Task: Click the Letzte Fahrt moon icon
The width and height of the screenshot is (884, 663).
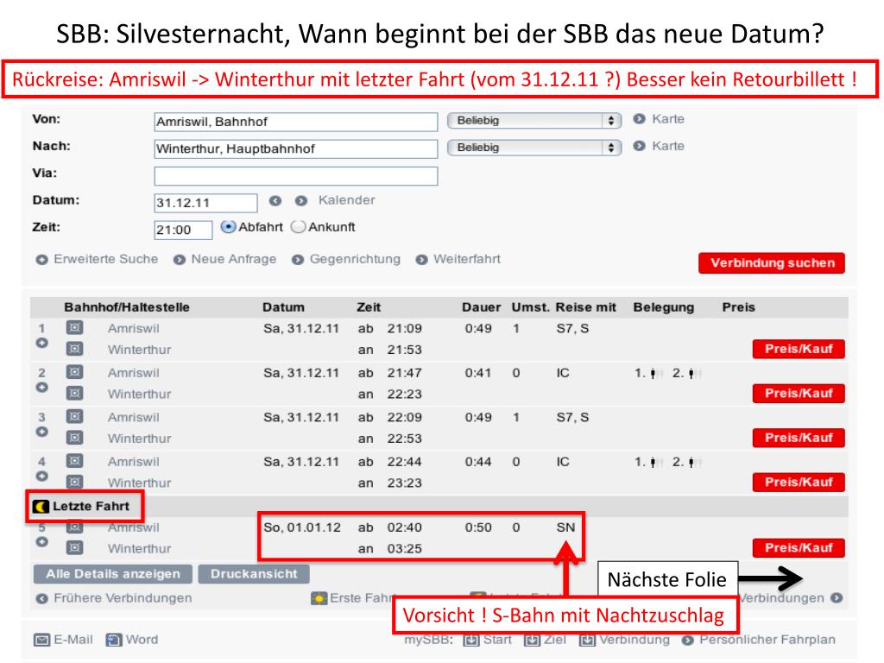Action: pos(41,506)
